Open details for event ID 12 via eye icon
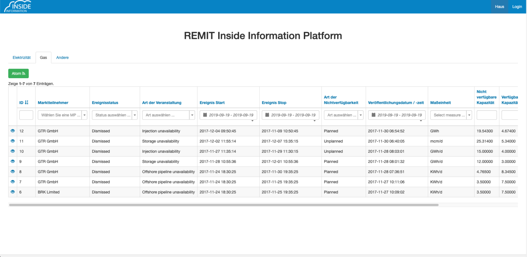The width and height of the screenshot is (527, 257). (x=13, y=131)
